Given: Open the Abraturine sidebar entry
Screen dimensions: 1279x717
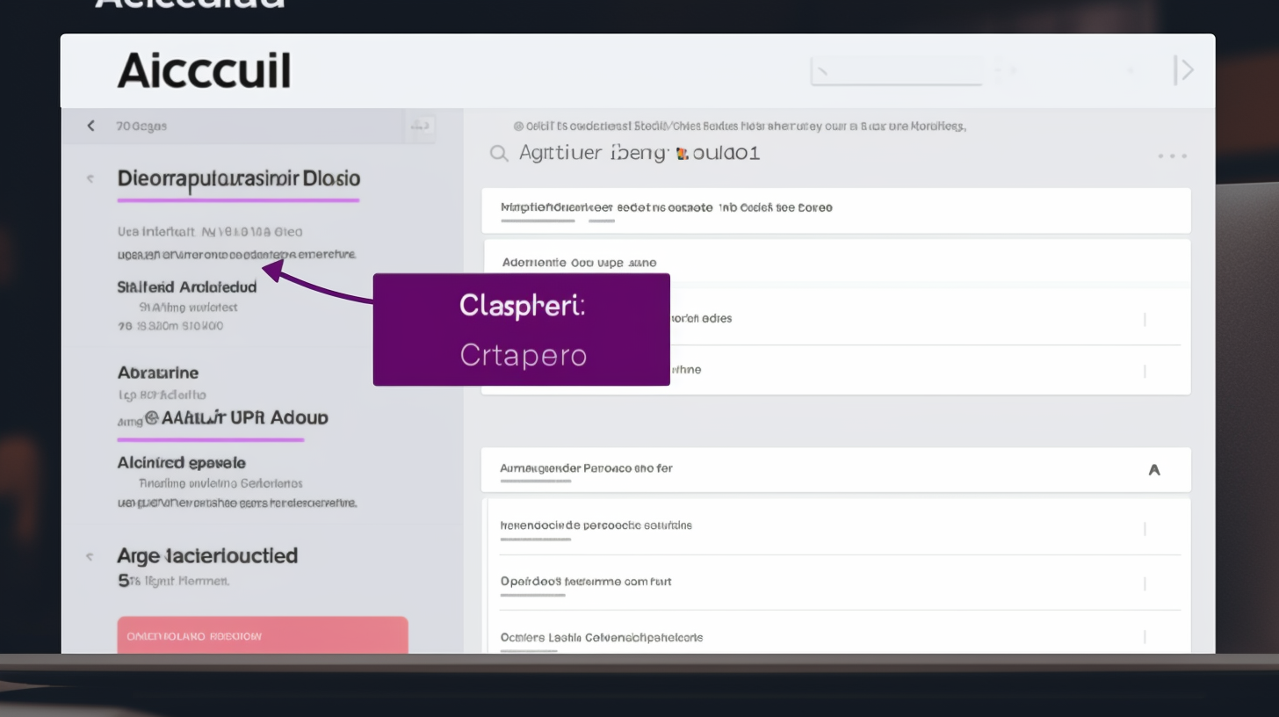Looking at the screenshot, I should [158, 373].
